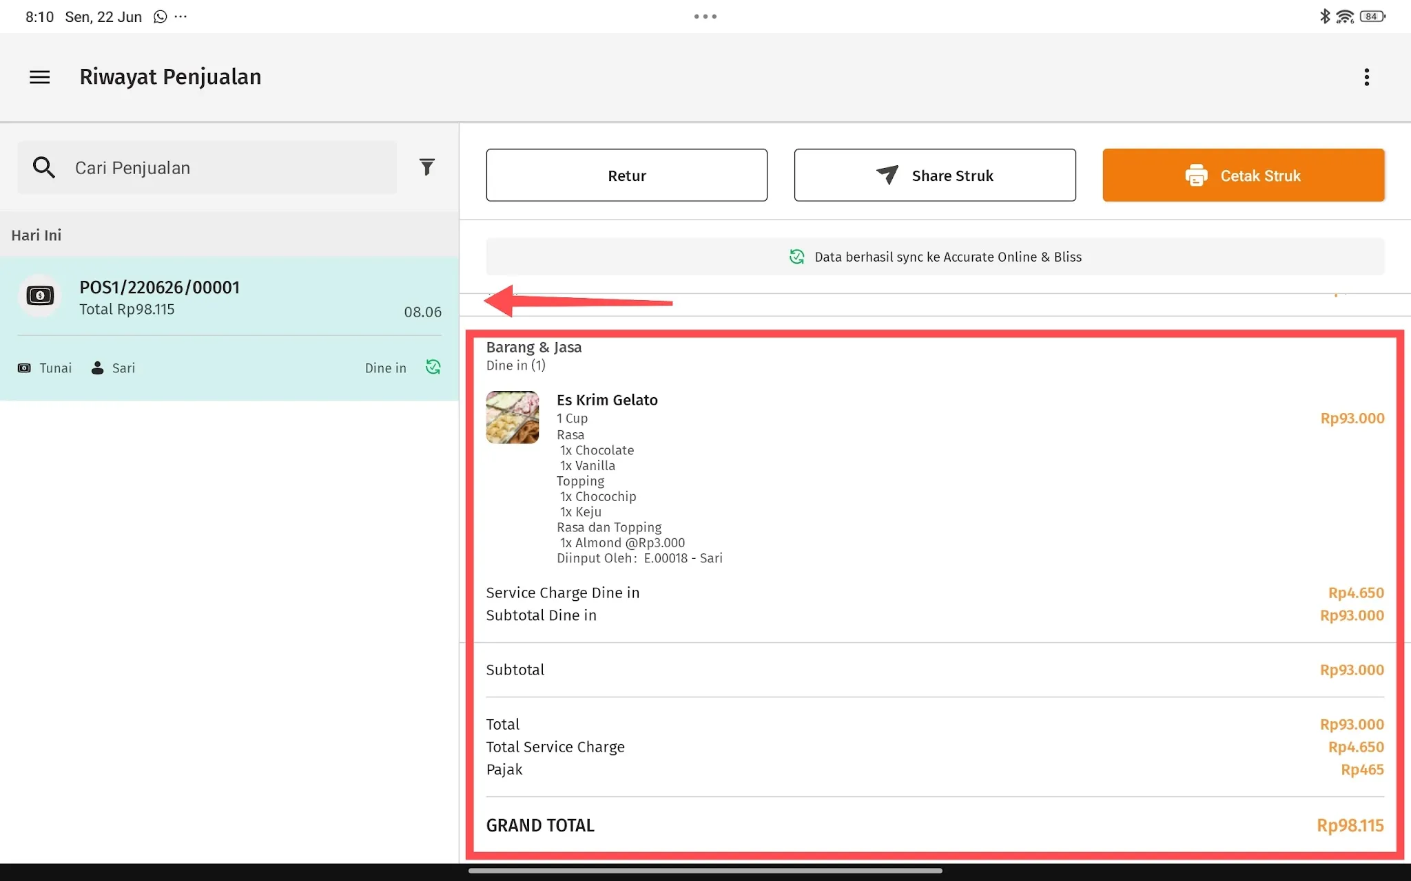The height and width of the screenshot is (881, 1411).
Task: Click the Share Struk button
Action: 935,176
